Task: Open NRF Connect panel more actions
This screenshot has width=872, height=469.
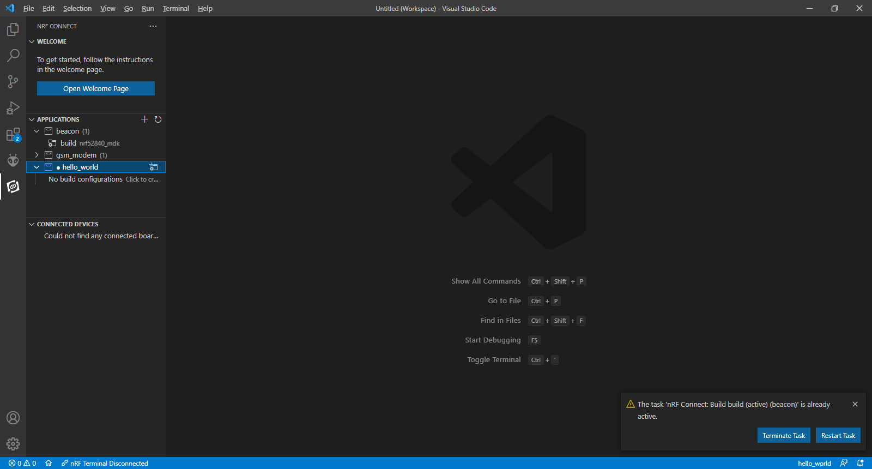Action: point(153,26)
